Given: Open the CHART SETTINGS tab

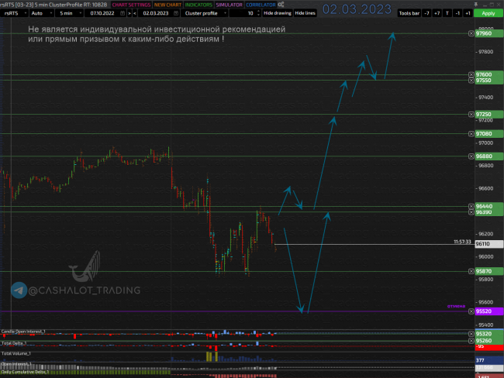Looking at the screenshot, I should pyautogui.click(x=131, y=4).
